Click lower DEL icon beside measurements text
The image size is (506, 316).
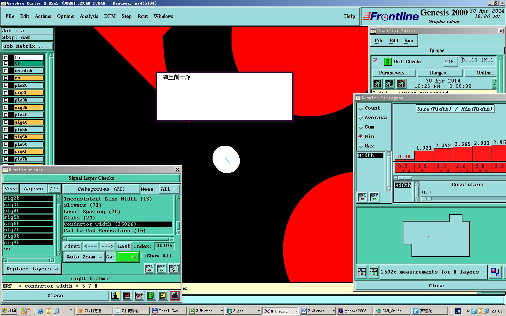362,272
